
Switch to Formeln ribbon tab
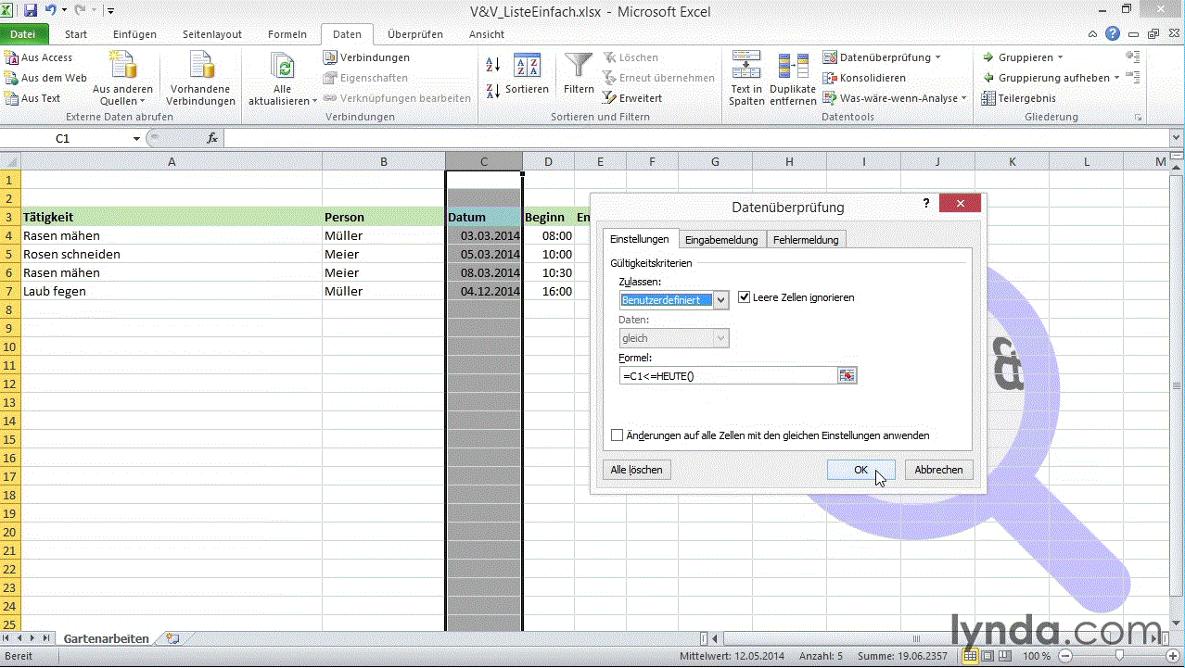click(x=287, y=34)
